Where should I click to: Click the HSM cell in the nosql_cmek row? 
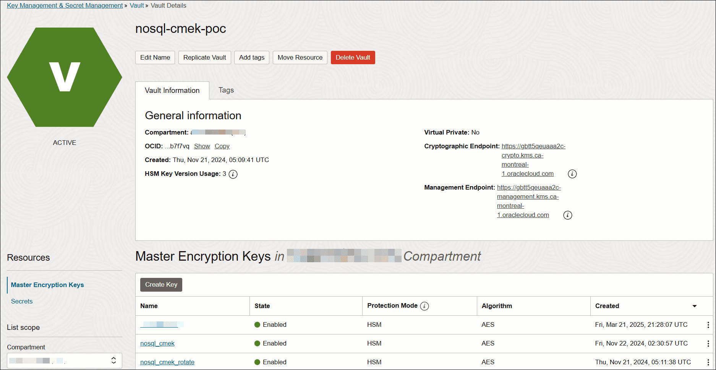(x=374, y=343)
